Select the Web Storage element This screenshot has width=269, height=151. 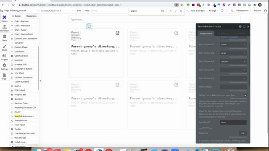[x=24, y=138]
